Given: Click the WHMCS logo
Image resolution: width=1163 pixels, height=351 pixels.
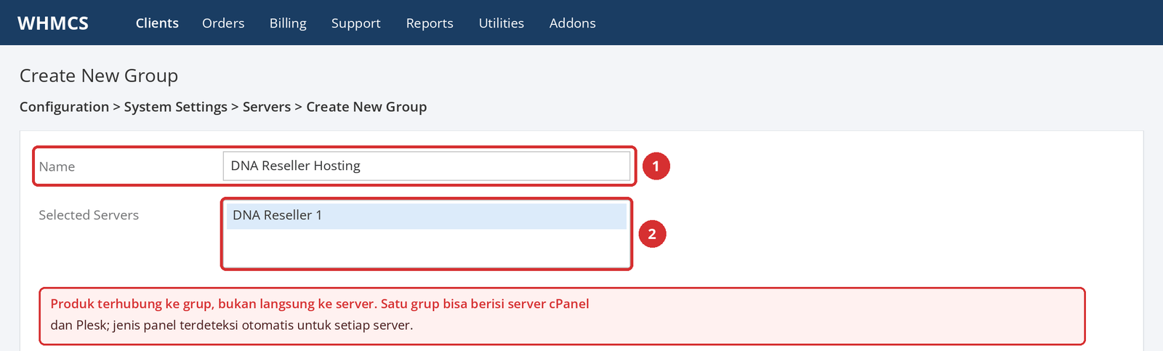Looking at the screenshot, I should tap(53, 23).
